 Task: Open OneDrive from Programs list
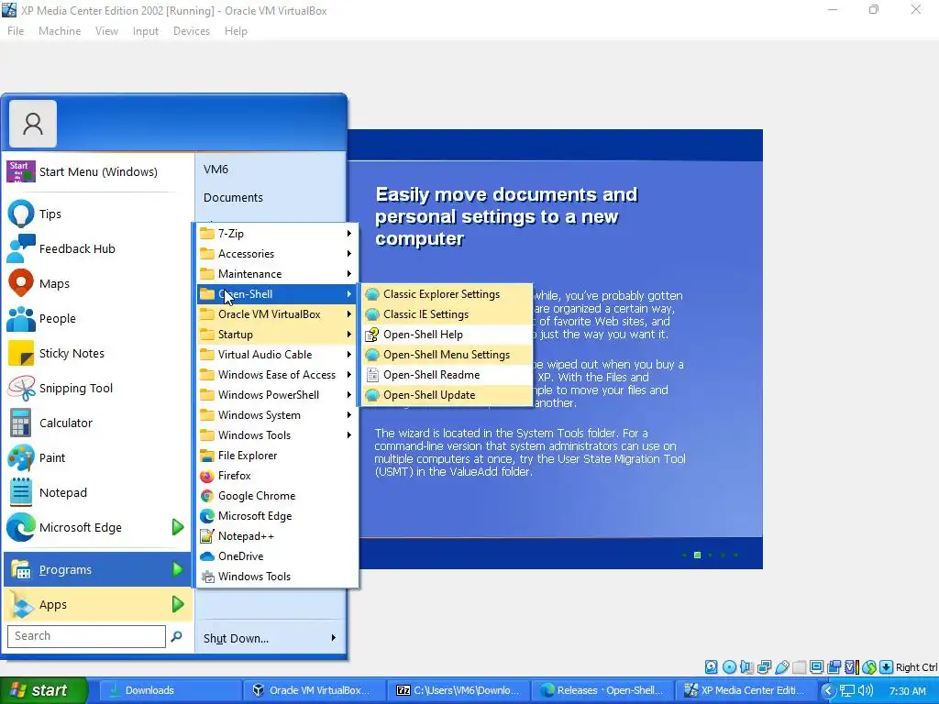click(277, 556)
